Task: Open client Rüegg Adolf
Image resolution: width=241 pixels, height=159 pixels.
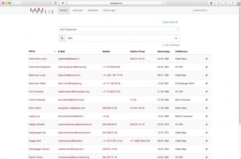Action: click(35, 141)
